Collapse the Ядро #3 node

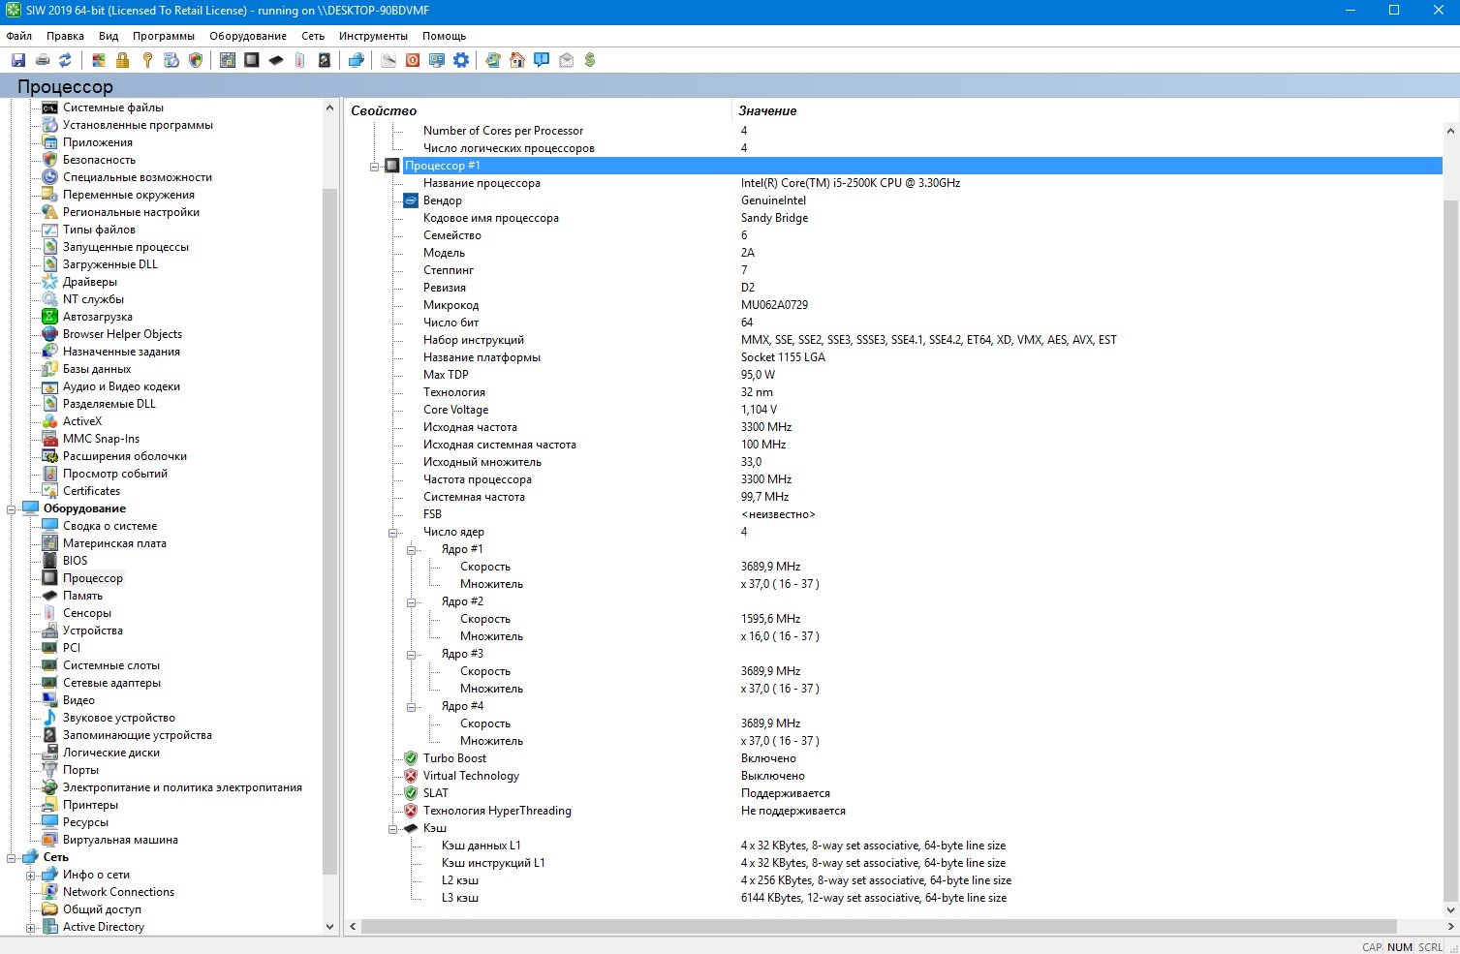[x=412, y=655]
